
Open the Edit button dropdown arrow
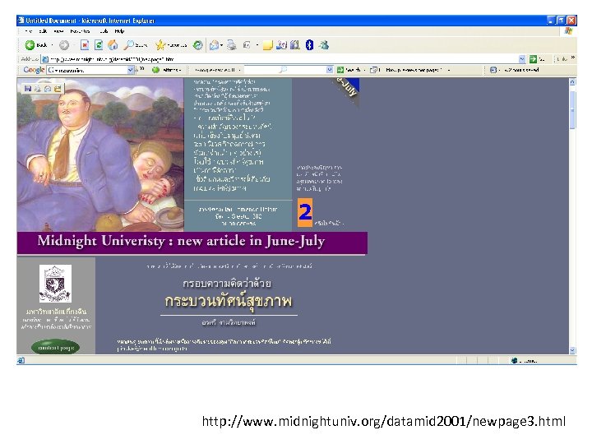click(x=257, y=45)
